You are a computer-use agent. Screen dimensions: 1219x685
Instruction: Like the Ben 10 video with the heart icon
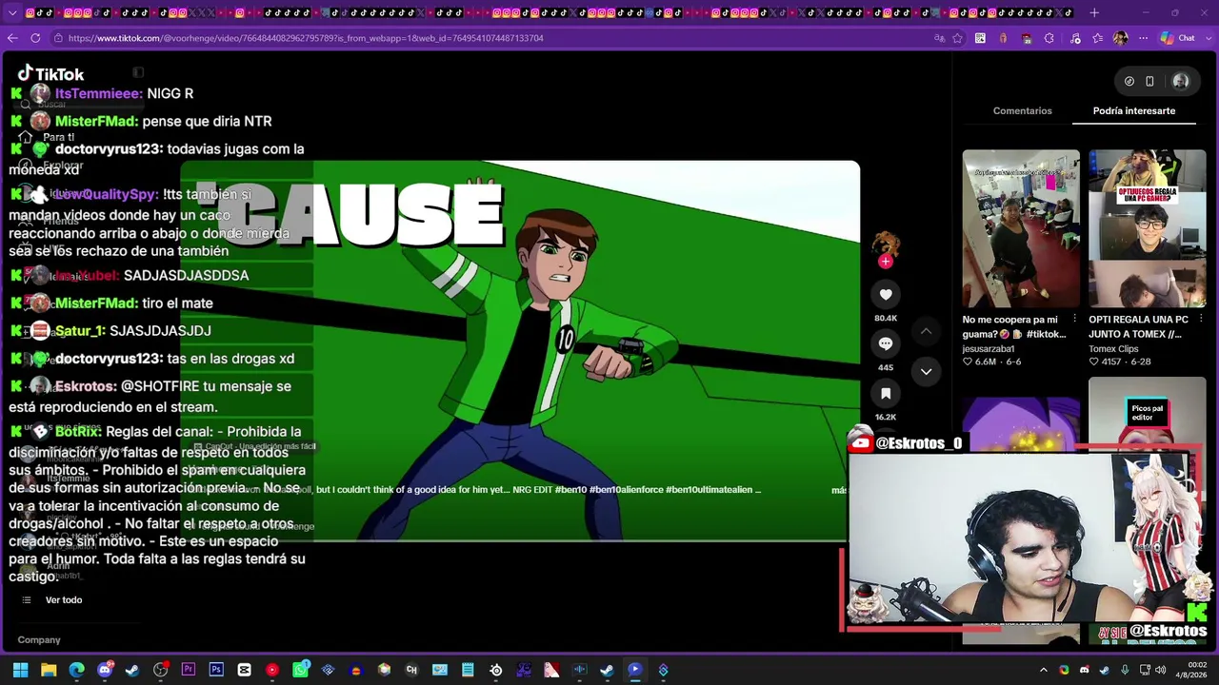(886, 295)
